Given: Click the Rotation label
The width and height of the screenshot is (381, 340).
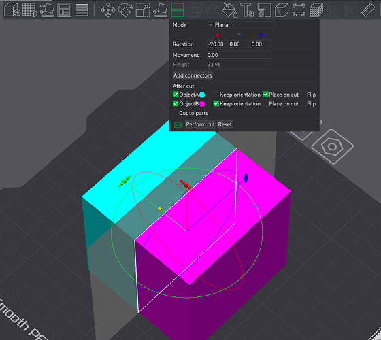Looking at the screenshot, I should [x=183, y=44].
